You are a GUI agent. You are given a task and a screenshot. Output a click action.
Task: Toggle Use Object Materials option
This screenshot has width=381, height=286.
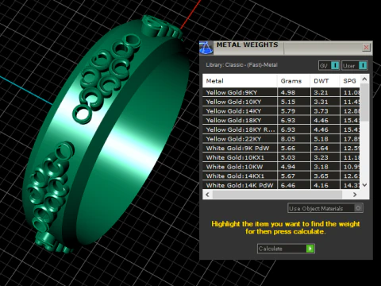tap(325, 208)
